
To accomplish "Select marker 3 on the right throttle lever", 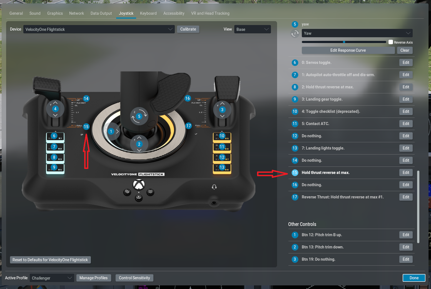I will tap(222, 110).
